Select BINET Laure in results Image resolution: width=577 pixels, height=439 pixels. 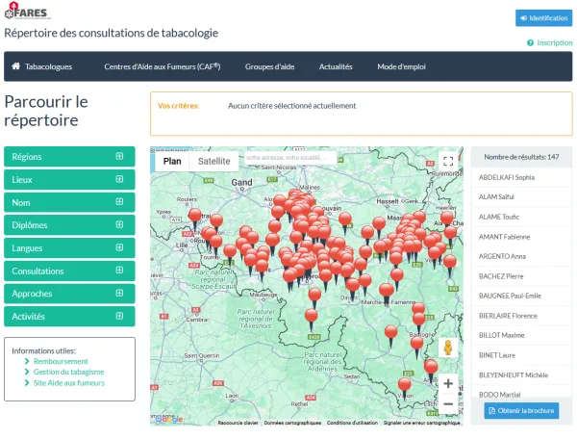tap(521, 355)
